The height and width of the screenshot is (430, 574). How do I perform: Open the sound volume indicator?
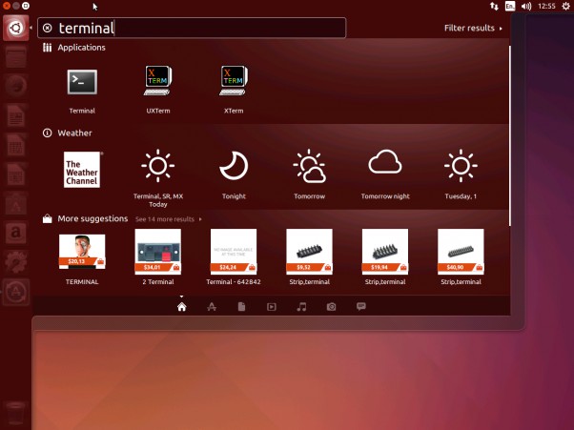pyautogui.click(x=526, y=7)
